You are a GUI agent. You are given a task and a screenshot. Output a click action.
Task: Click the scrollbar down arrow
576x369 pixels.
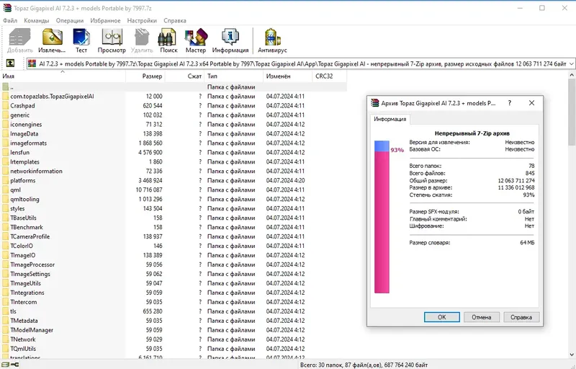point(572,355)
